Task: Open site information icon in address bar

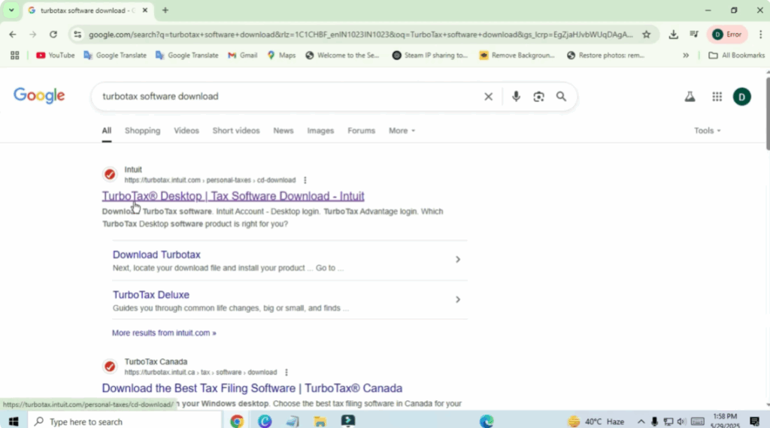Action: pyautogui.click(x=77, y=35)
